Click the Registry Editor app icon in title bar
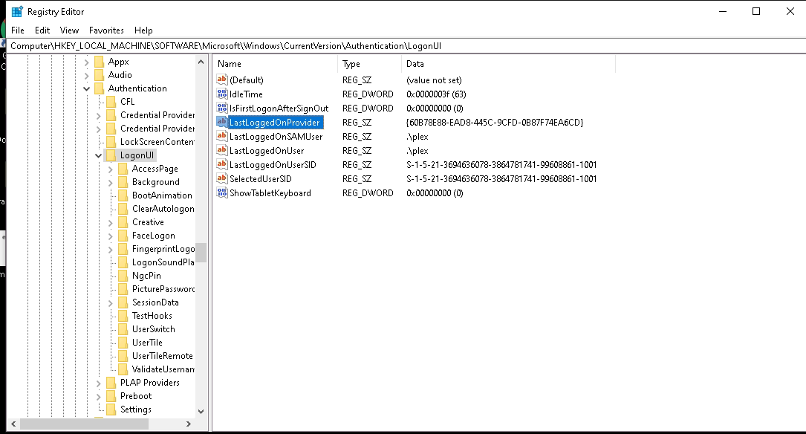This screenshot has height=434, width=806. (16, 11)
